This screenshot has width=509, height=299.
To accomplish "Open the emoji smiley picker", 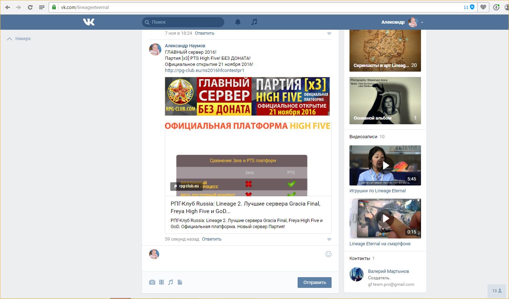I will coord(328,254).
